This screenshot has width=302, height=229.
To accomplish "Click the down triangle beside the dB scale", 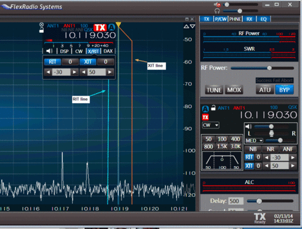I will pos(192,27).
